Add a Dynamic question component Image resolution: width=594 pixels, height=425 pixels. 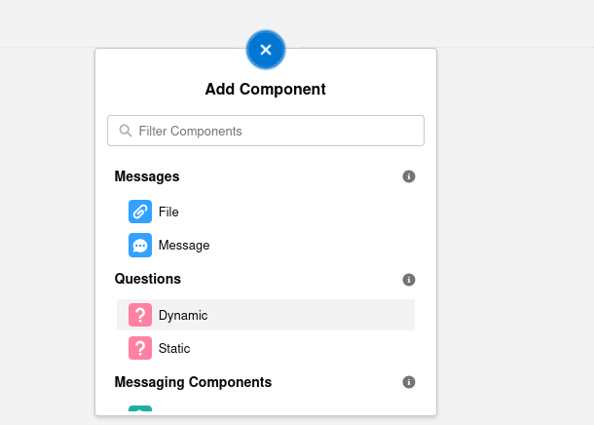point(183,316)
